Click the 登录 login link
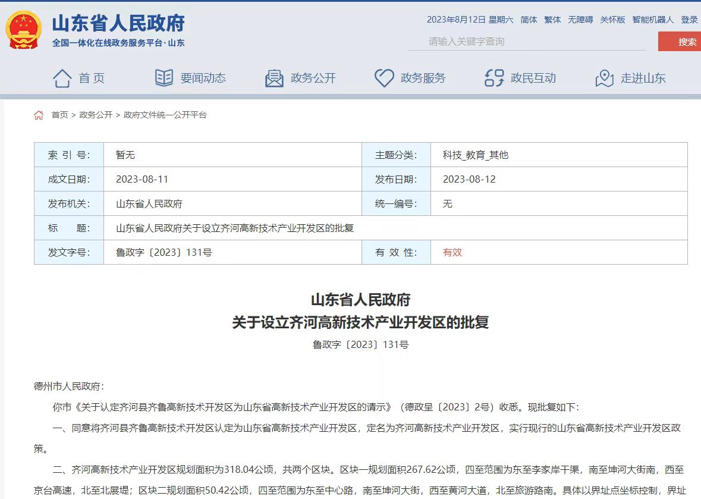The image size is (701, 499). click(x=689, y=20)
